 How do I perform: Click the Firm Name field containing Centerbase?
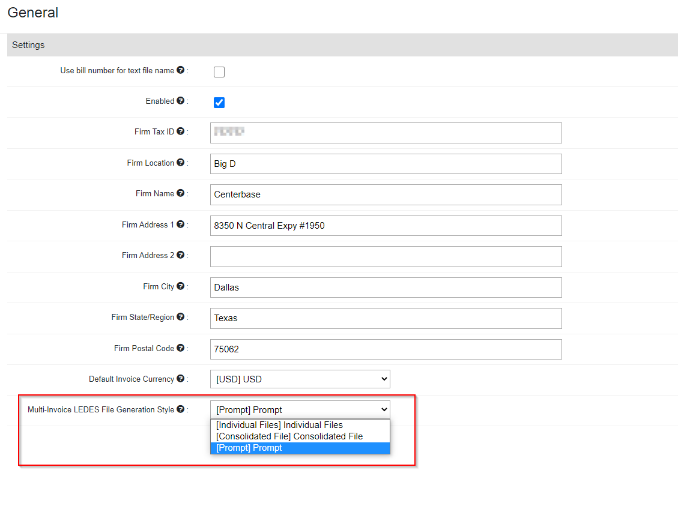point(385,194)
